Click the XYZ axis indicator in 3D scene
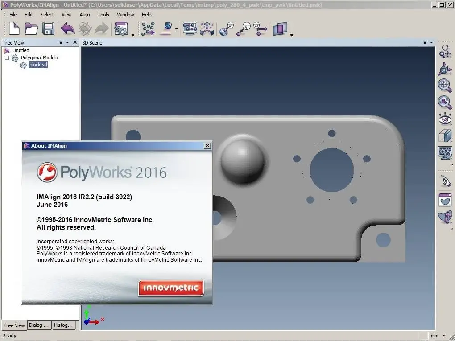This screenshot has width=455, height=341. [93, 316]
